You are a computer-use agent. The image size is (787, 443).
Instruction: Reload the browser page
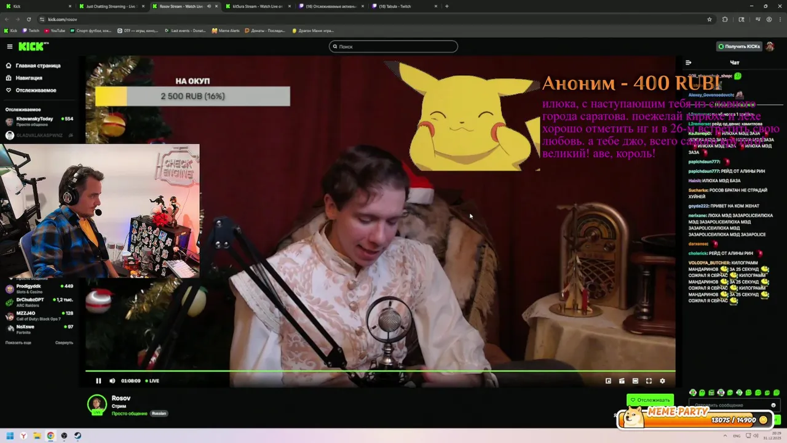coord(30,19)
